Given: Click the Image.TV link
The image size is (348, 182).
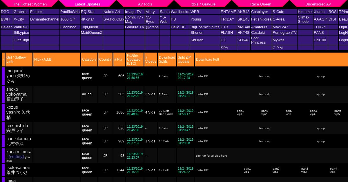Looking at the screenshot, I should coord(133,12).
